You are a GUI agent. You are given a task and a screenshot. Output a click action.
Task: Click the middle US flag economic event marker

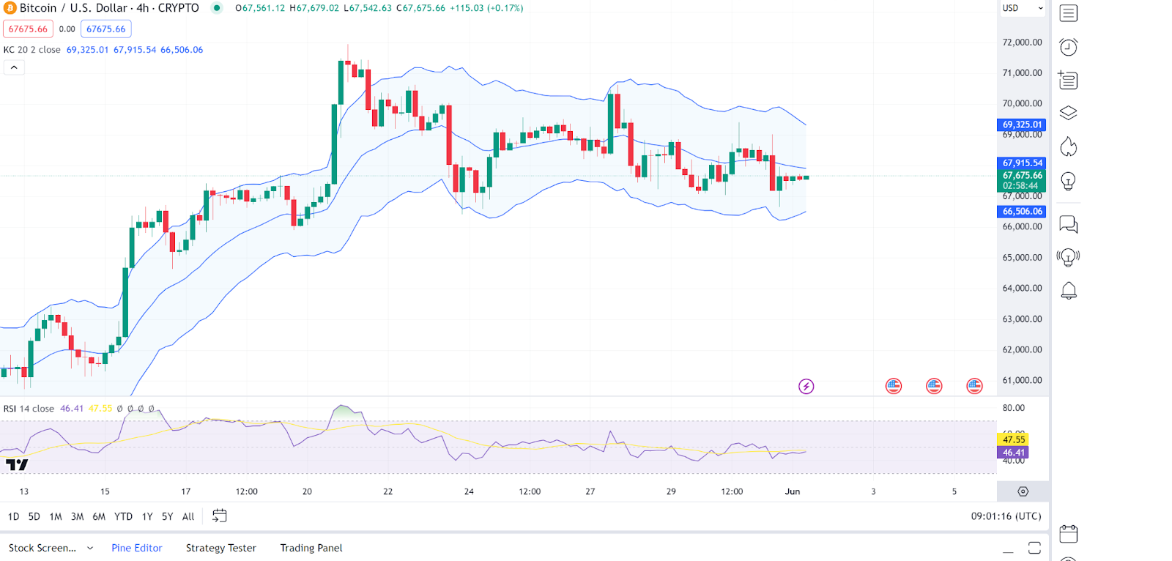(x=934, y=386)
